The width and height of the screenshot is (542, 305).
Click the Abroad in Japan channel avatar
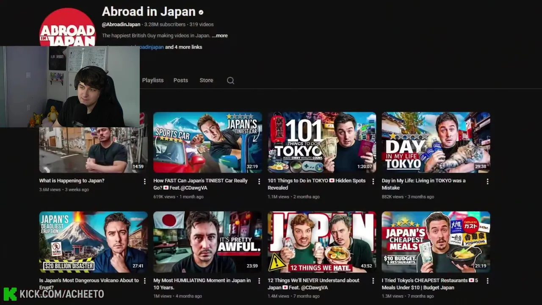point(67,27)
